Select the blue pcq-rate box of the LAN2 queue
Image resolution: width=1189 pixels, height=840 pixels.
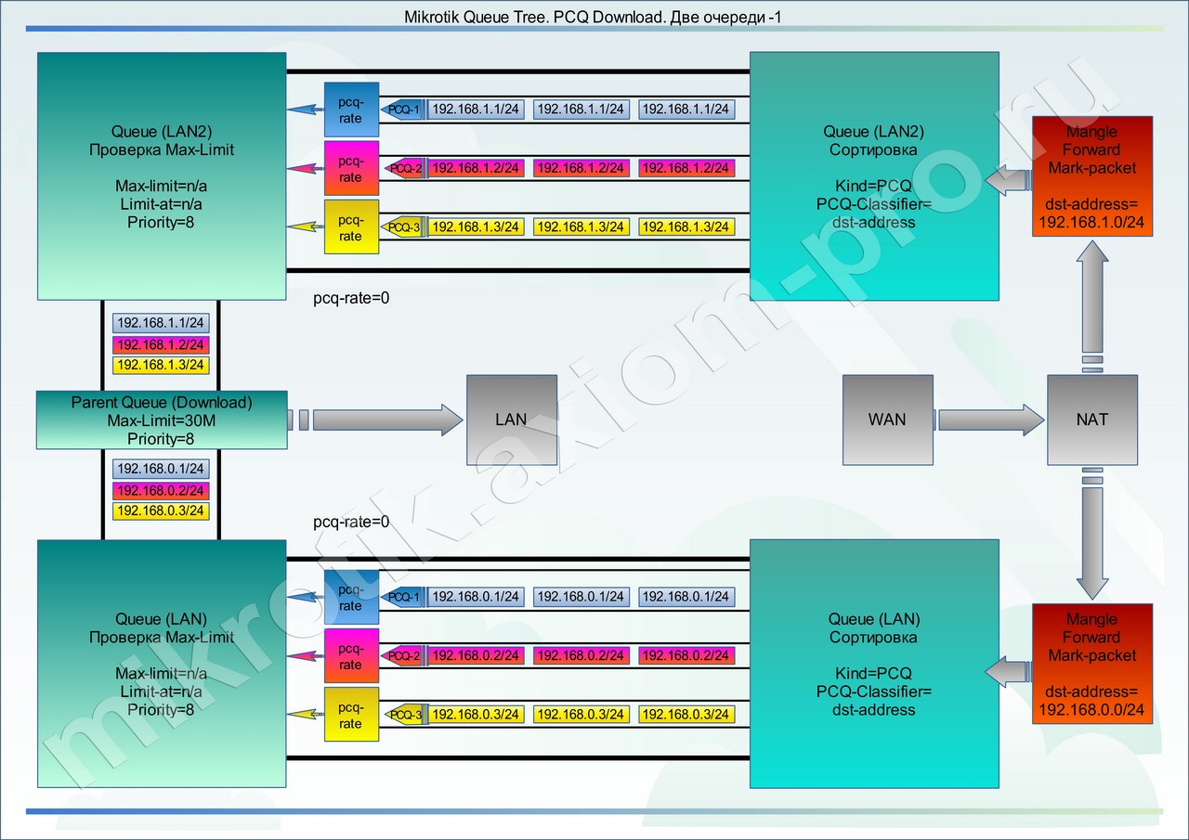(x=351, y=110)
